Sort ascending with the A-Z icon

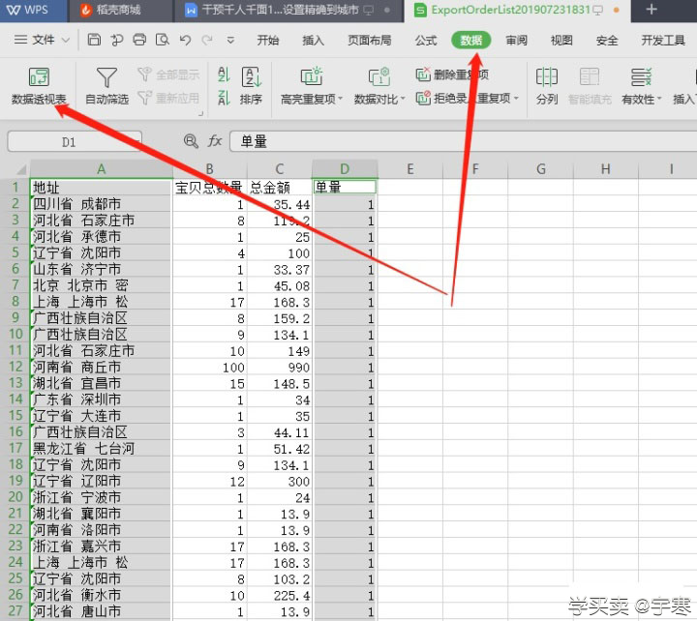[224, 74]
